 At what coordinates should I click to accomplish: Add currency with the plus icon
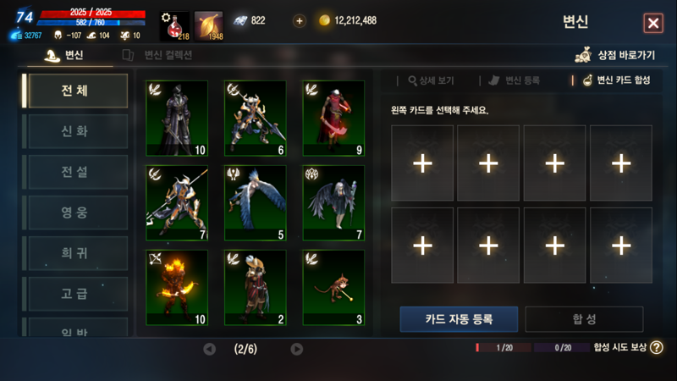coord(300,20)
